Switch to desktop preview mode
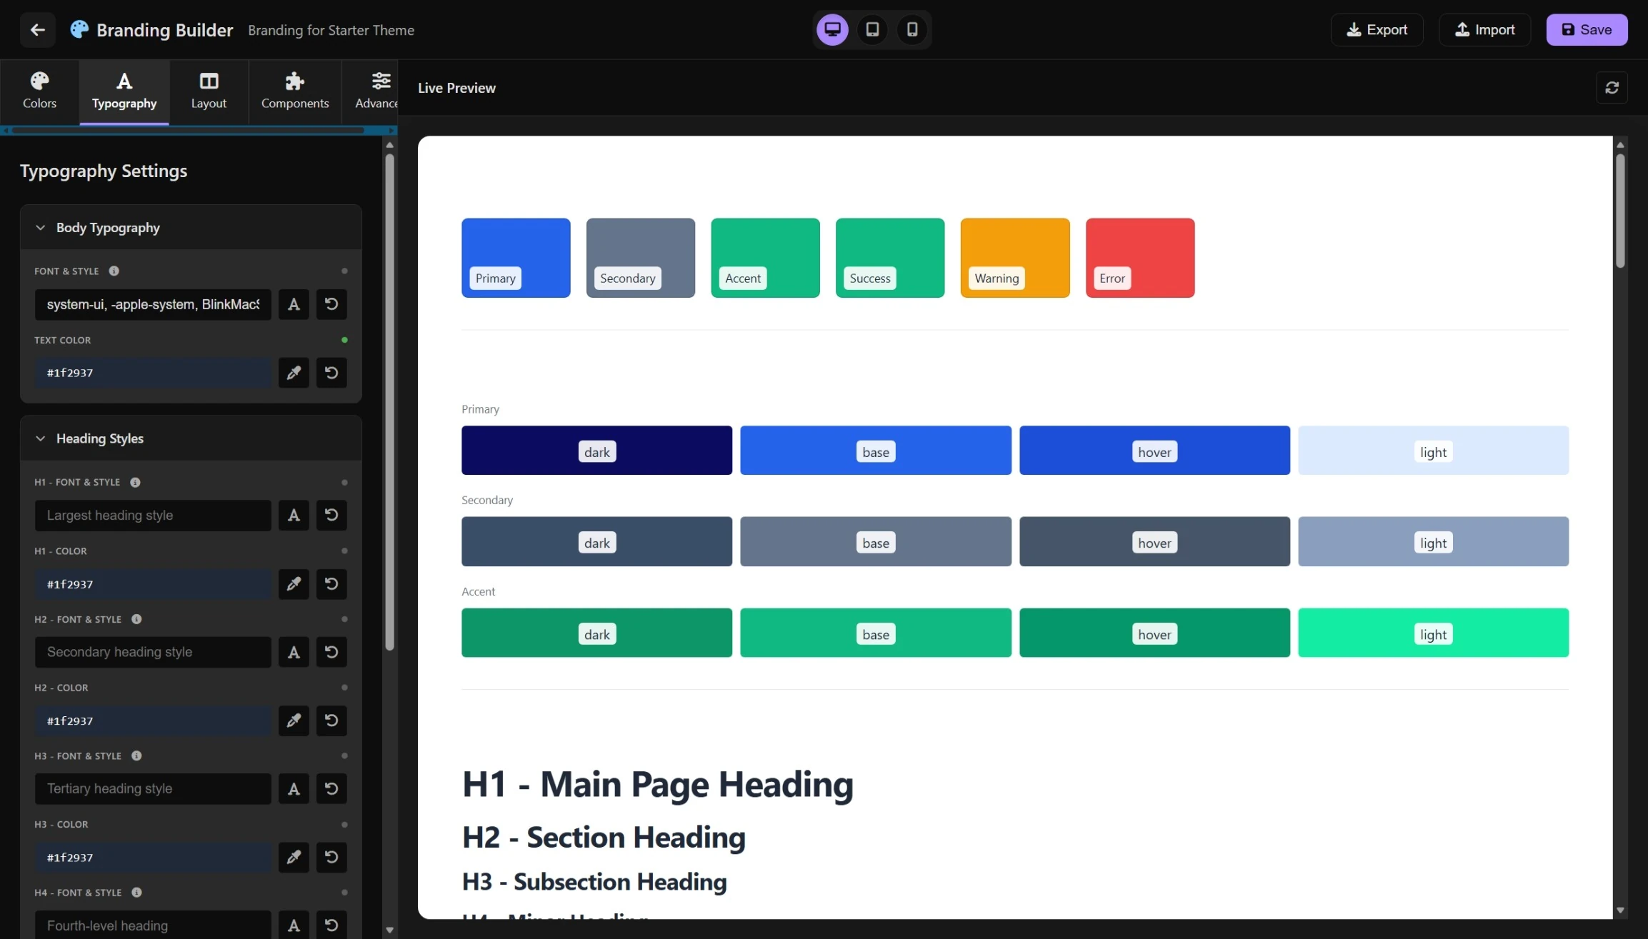Screen dimensions: 1648x939 [x=832, y=29]
